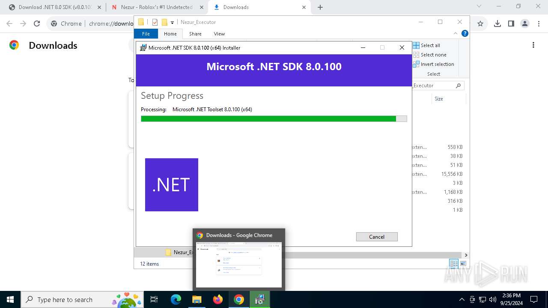This screenshot has height=308, width=548.
Task: Show hidden system tray icons
Action: click(462, 299)
